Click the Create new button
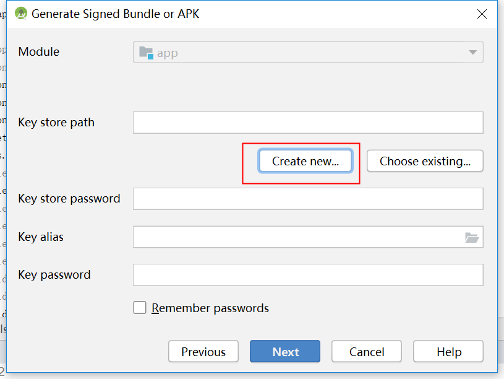504x379 pixels. (305, 160)
